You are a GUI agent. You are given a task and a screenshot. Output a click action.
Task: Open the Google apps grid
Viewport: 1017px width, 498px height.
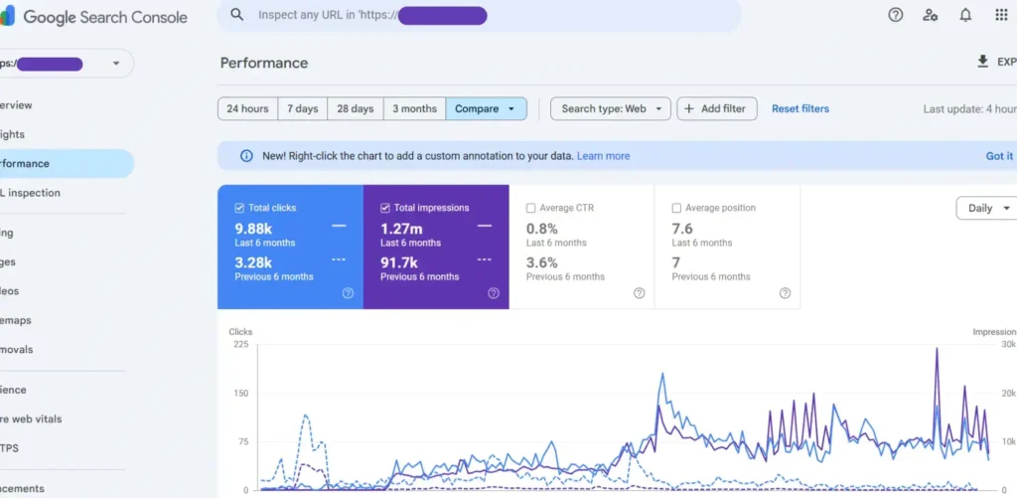click(x=1001, y=15)
